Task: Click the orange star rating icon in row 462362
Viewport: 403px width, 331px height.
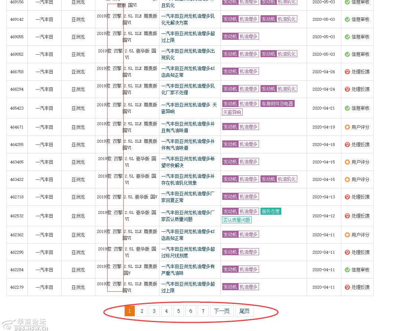Action: [x=347, y=235]
